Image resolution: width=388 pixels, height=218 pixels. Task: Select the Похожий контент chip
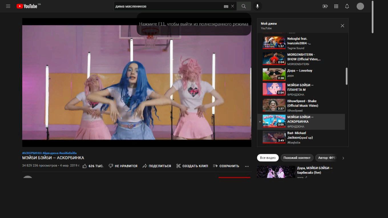[297, 158]
